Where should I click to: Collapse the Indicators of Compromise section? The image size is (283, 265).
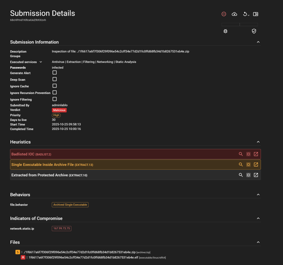(x=258, y=218)
